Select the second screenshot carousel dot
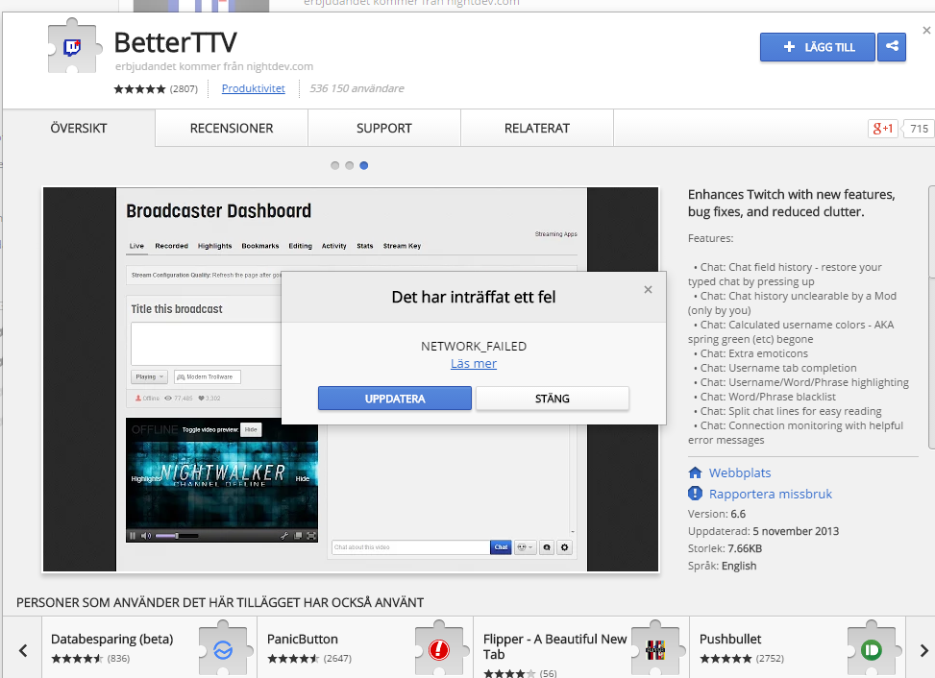The height and width of the screenshot is (678, 935). 350,165
